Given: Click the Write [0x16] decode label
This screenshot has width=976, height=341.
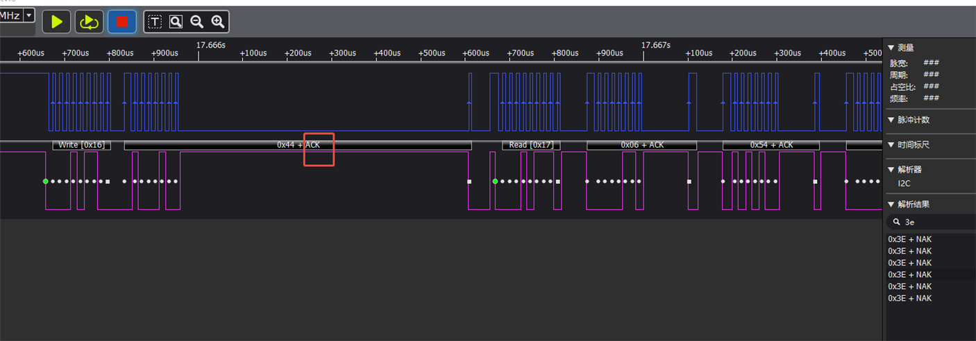Looking at the screenshot, I should click(81, 145).
